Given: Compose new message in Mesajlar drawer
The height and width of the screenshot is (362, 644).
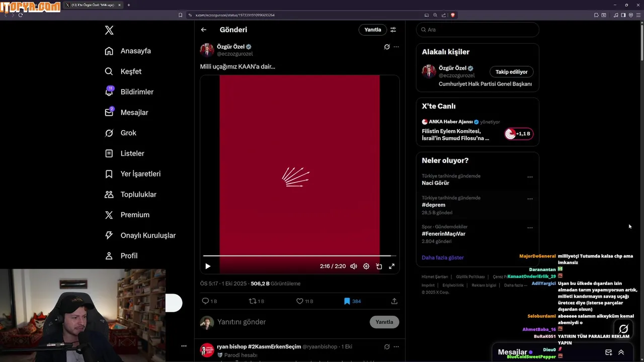Looking at the screenshot, I should (x=608, y=352).
